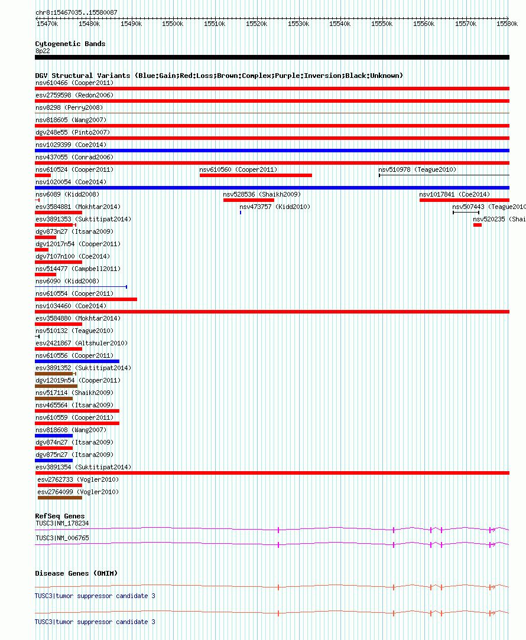Select the small red bar under nsv520235

pos(478,226)
